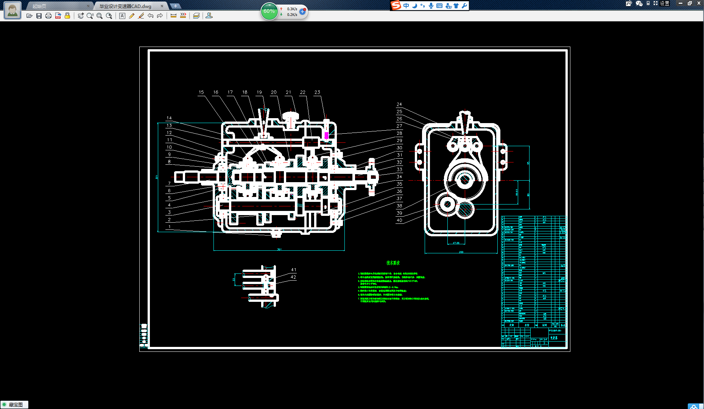Toggle the 中 Chinese input mode
This screenshot has height=409, width=704.
coord(406,6)
